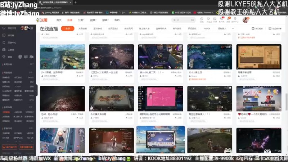Click the 客户端打开 button
The image size is (288, 162).
(10, 147)
